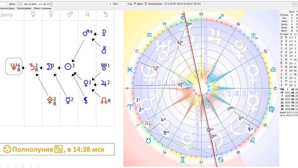Click Соц row in score table
The height and width of the screenshot is (168, 298).
tap(289, 18)
